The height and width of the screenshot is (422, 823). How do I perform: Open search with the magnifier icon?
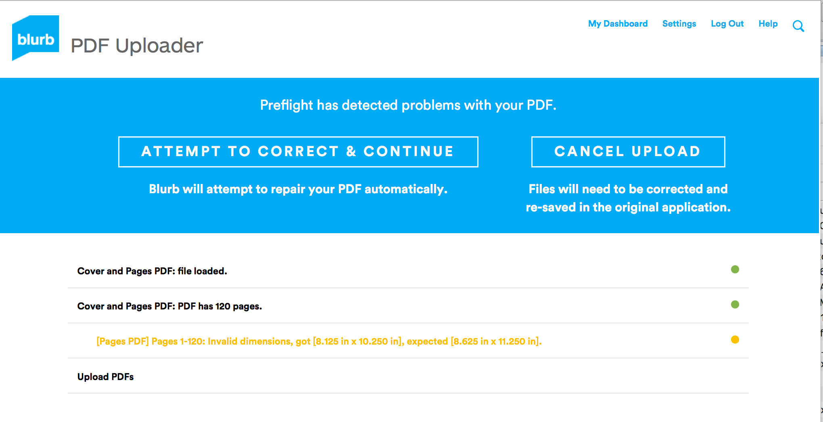798,26
